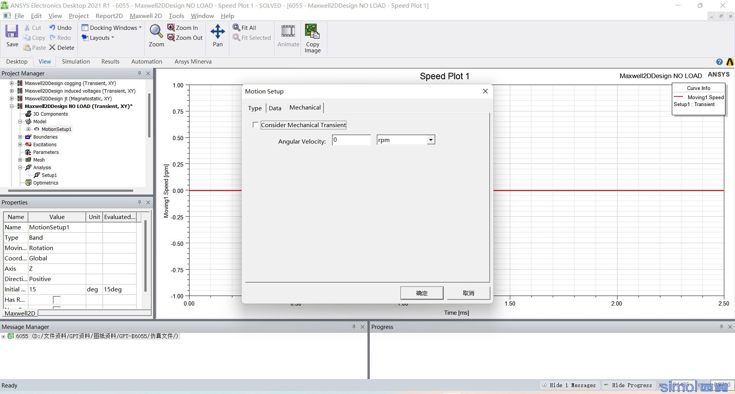735x394 pixels.
Task: Select the Pan tool
Action: pos(217,36)
